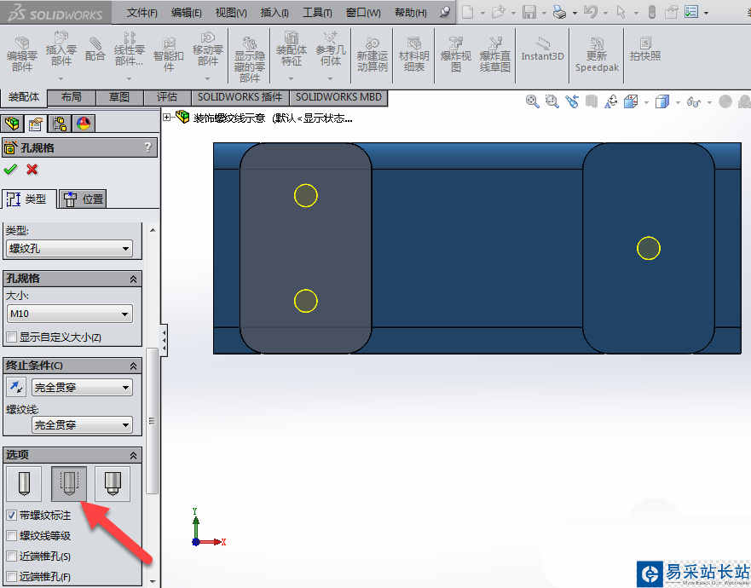751x588 pixels.
Task: Click Take Snapshot (拍快照) icon
Action: (645, 49)
